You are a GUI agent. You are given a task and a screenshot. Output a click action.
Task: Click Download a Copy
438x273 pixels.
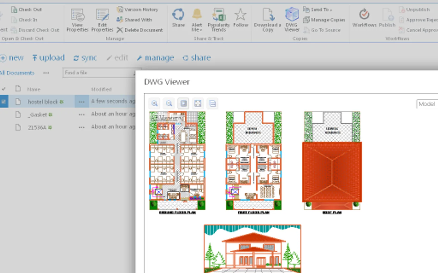click(x=267, y=20)
